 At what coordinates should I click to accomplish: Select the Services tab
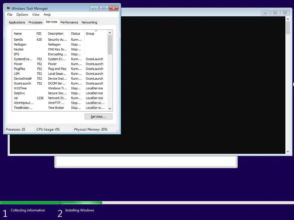tap(52, 22)
